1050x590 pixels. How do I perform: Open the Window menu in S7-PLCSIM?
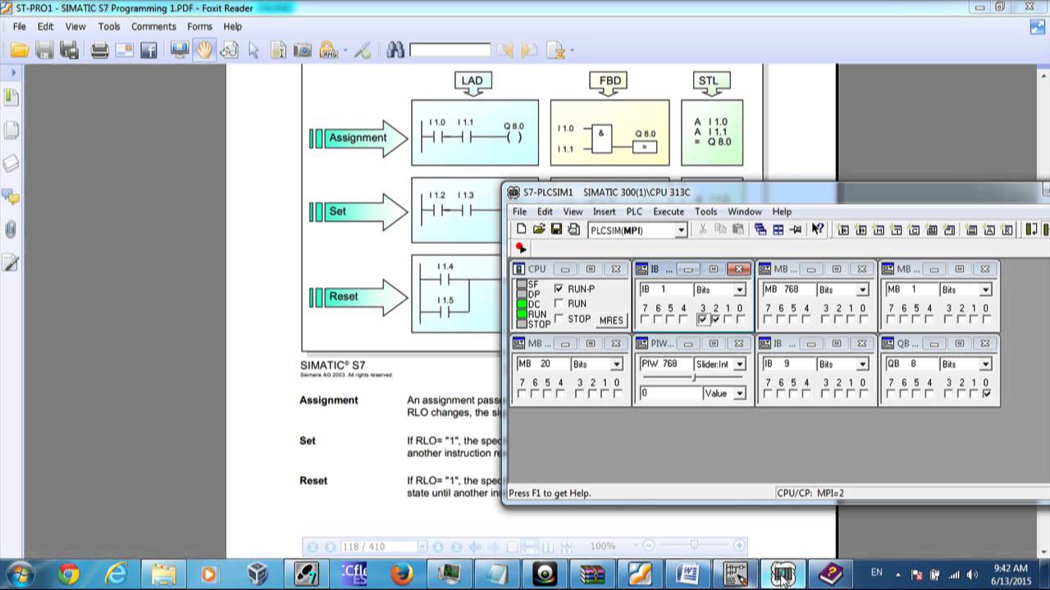[x=745, y=211]
